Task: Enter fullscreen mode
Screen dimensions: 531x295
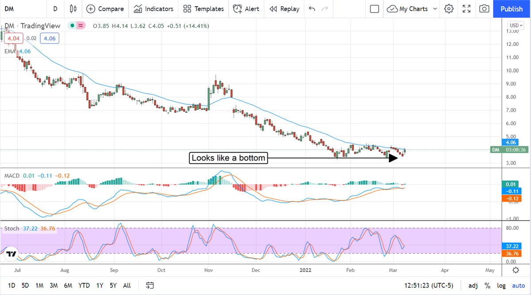Action: [x=466, y=9]
